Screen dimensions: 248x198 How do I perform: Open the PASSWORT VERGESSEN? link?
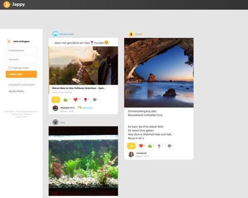point(22,85)
